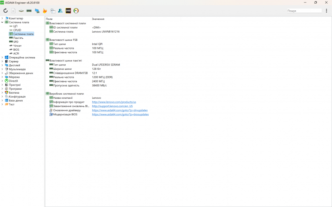The width and height of the screenshot is (332, 207).
Task: Click the monitor diagnostics toolbar icon
Action: 37,11
